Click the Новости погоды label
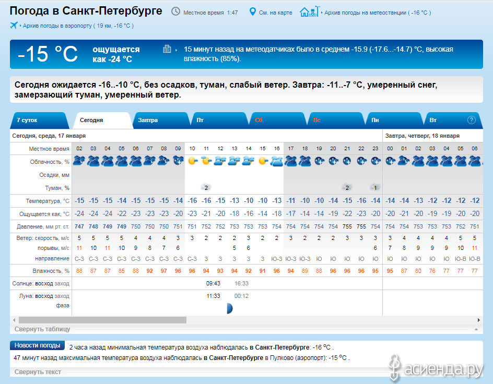The width and height of the screenshot is (493, 384). [x=37, y=345]
